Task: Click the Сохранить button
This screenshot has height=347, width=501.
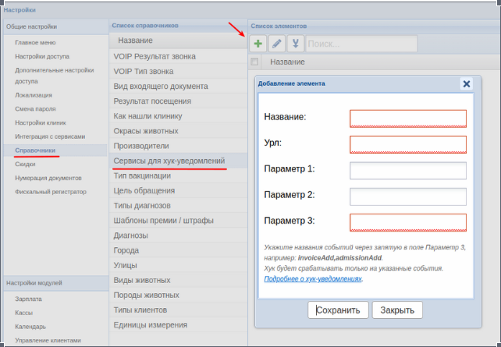Action: click(x=338, y=310)
